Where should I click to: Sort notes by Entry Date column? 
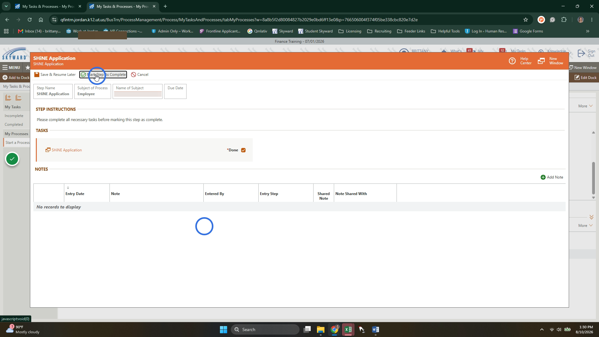point(75,194)
